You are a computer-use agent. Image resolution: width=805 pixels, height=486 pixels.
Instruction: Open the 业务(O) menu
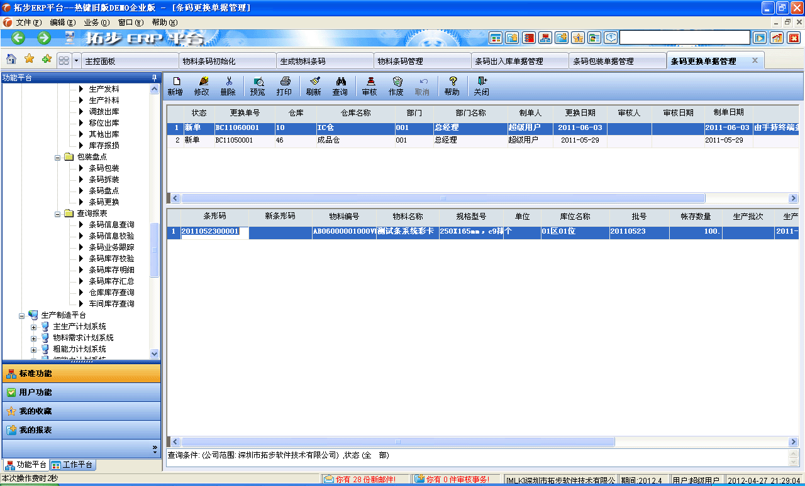pos(96,21)
